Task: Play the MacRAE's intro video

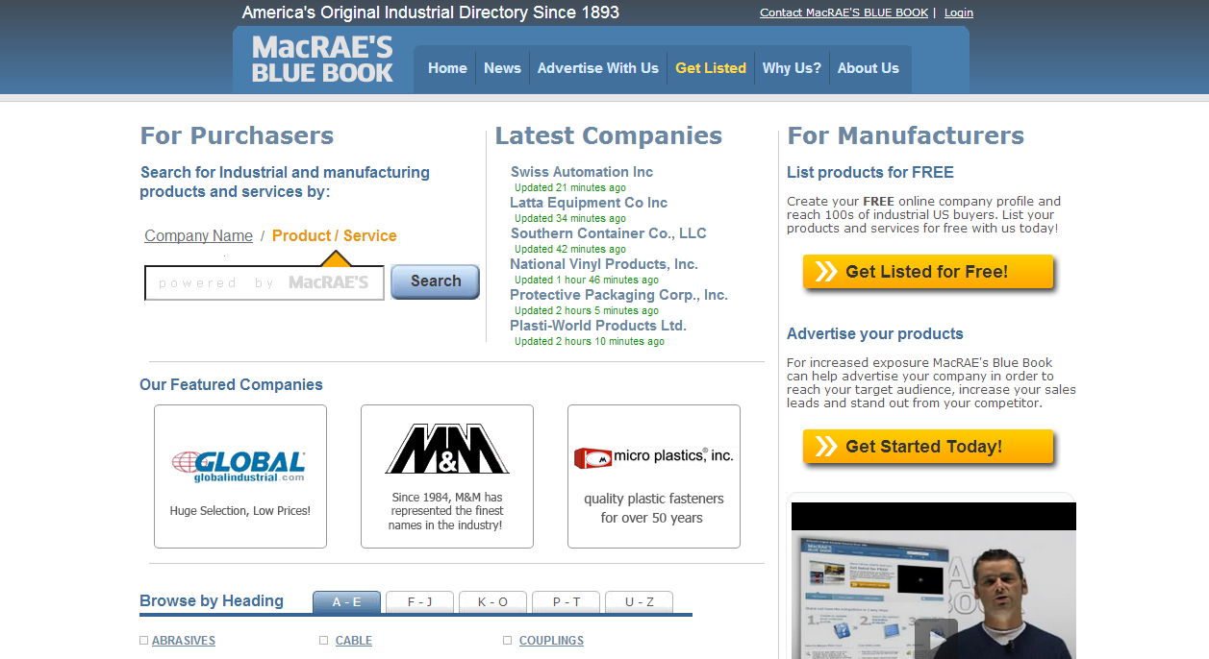Action: point(936,637)
